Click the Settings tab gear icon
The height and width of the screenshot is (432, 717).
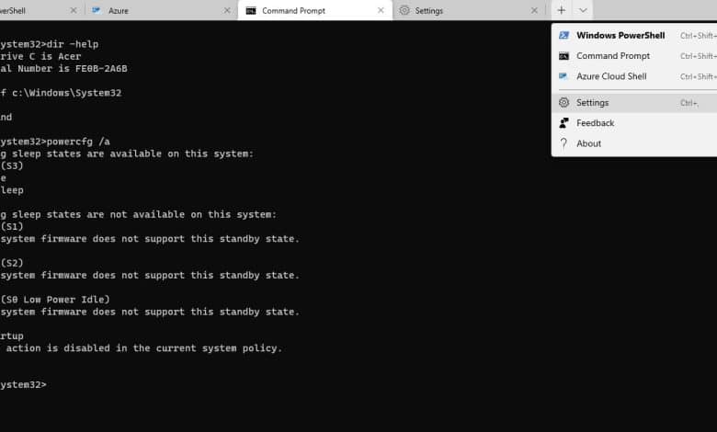point(404,10)
